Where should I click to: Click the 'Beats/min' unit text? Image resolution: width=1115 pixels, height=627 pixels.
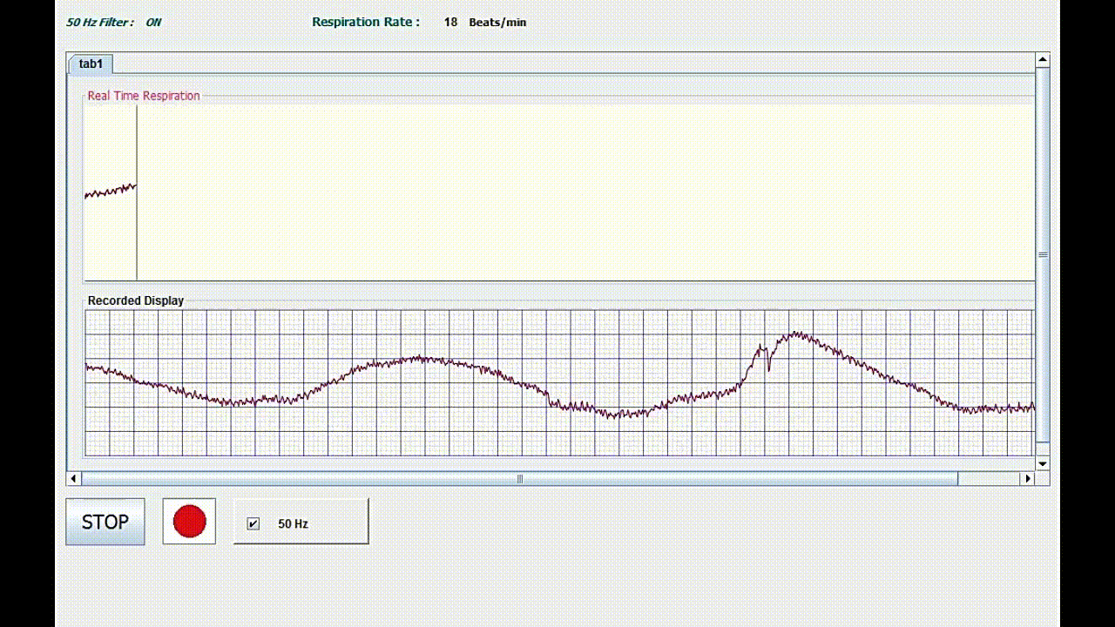click(x=497, y=22)
